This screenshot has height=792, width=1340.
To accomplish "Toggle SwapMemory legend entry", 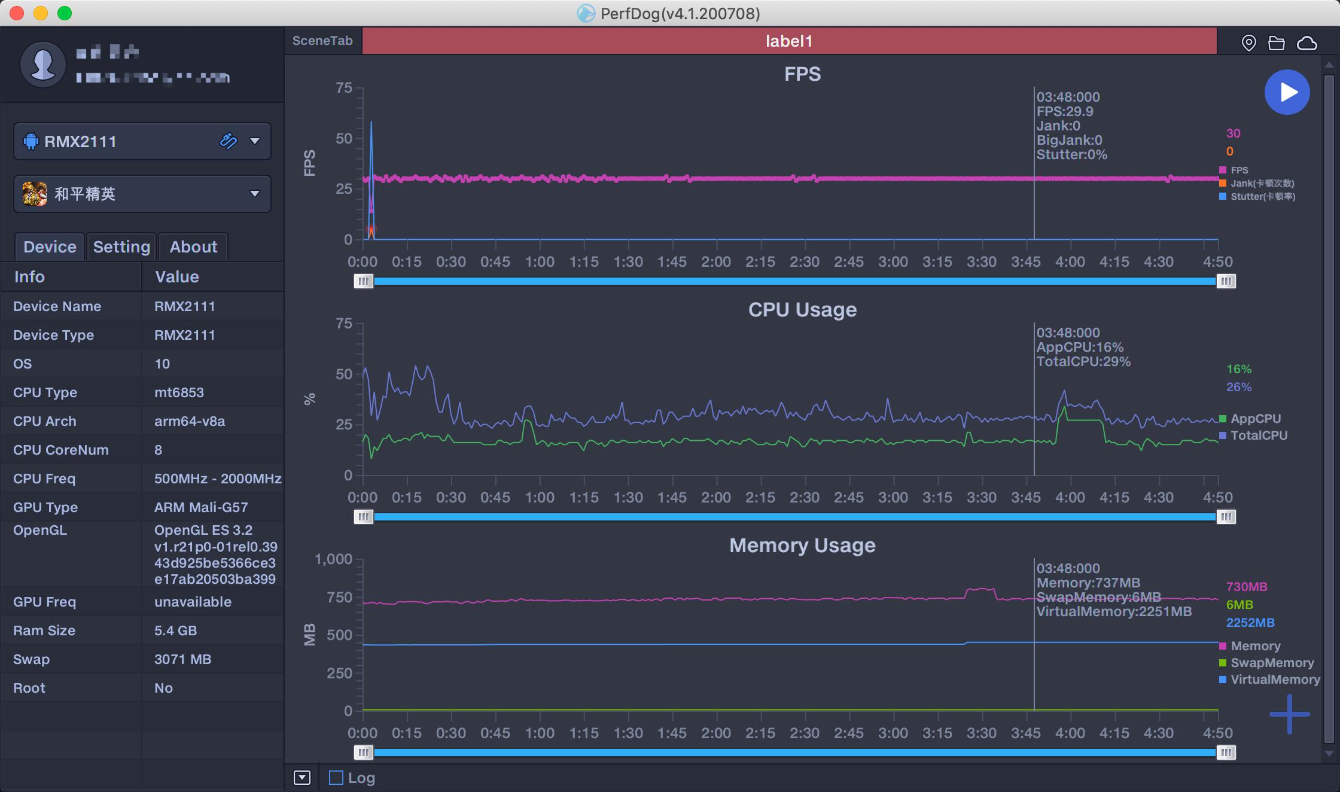I will click(x=1271, y=663).
